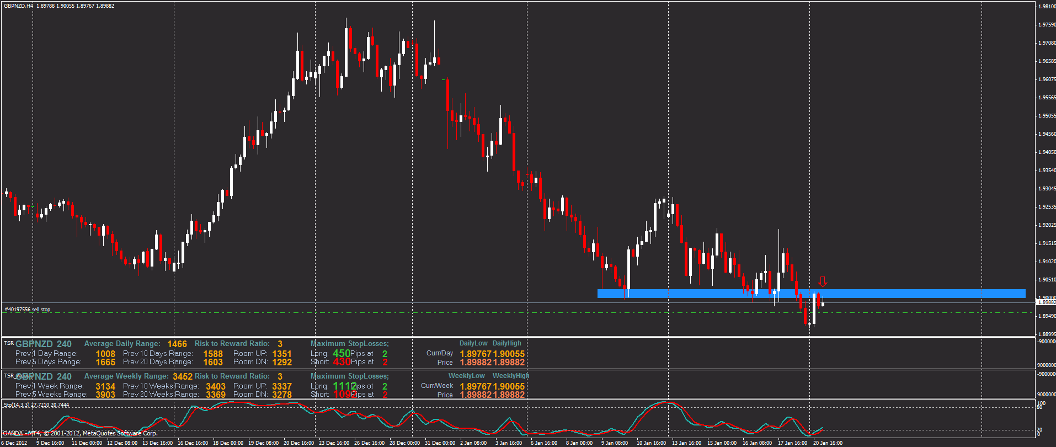Select the blue support zone rectangle

point(811,294)
